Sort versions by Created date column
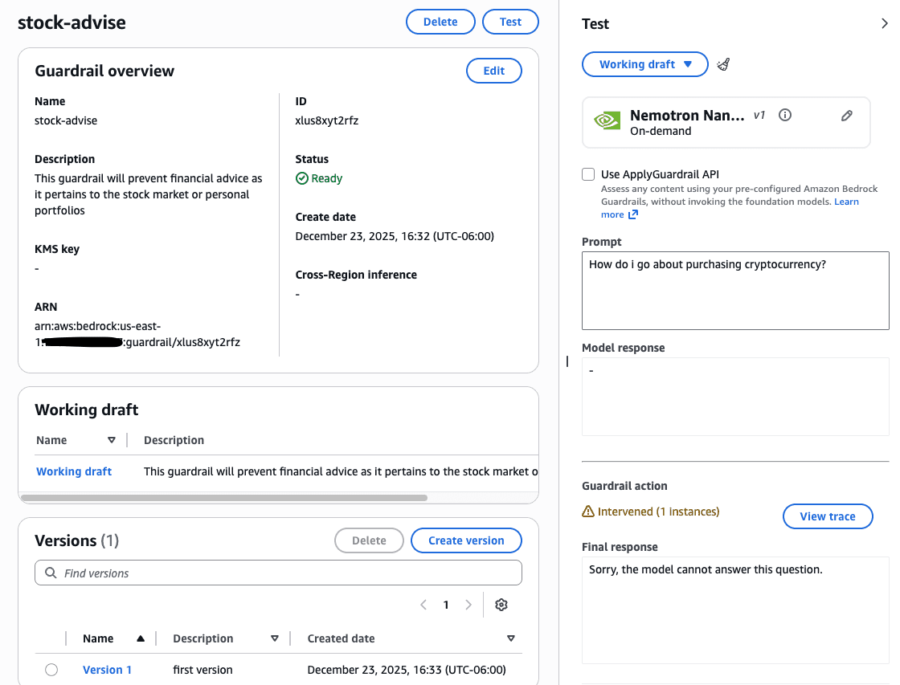This screenshot has height=685, width=900. (511, 638)
